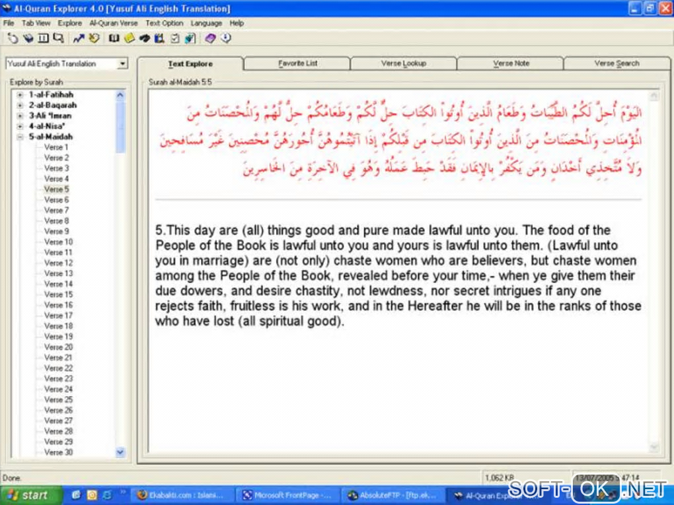
Task: Click the teal document toolbar icon
Action: point(190,39)
